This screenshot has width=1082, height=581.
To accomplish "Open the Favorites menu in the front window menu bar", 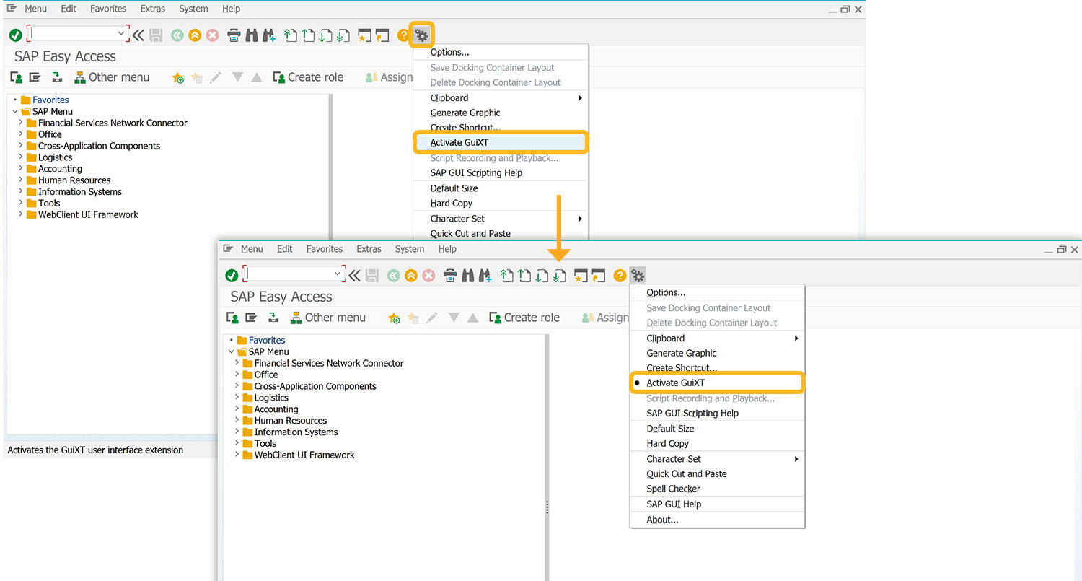I will coord(325,249).
